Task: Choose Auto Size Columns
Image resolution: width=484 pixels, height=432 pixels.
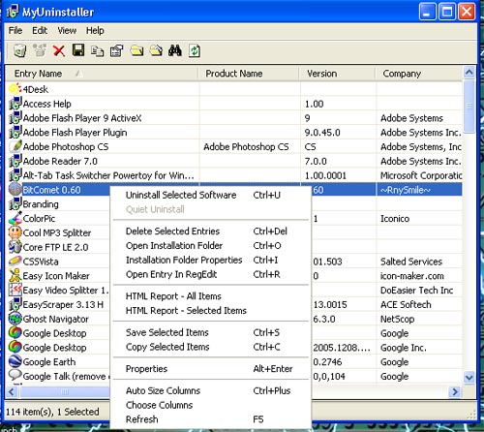Action: click(211, 390)
